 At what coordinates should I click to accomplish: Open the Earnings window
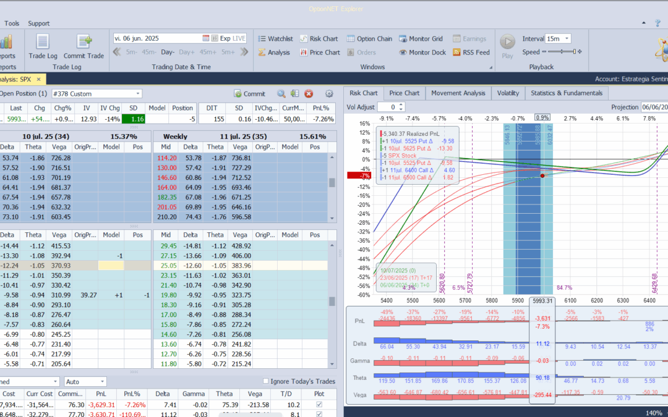(x=469, y=39)
